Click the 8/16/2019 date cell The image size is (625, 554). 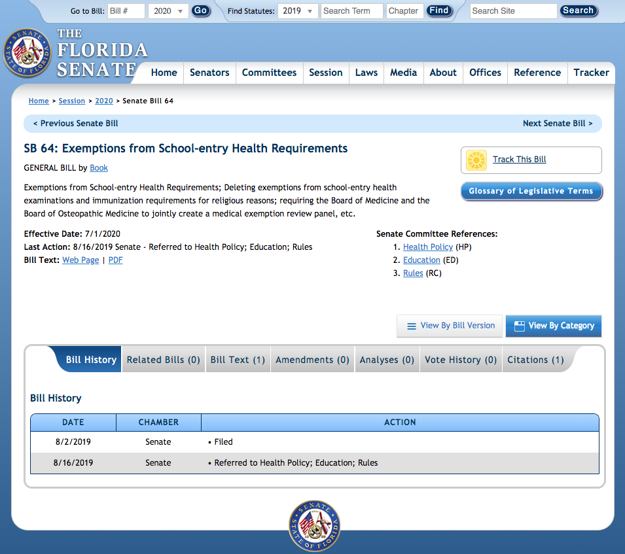point(73,463)
